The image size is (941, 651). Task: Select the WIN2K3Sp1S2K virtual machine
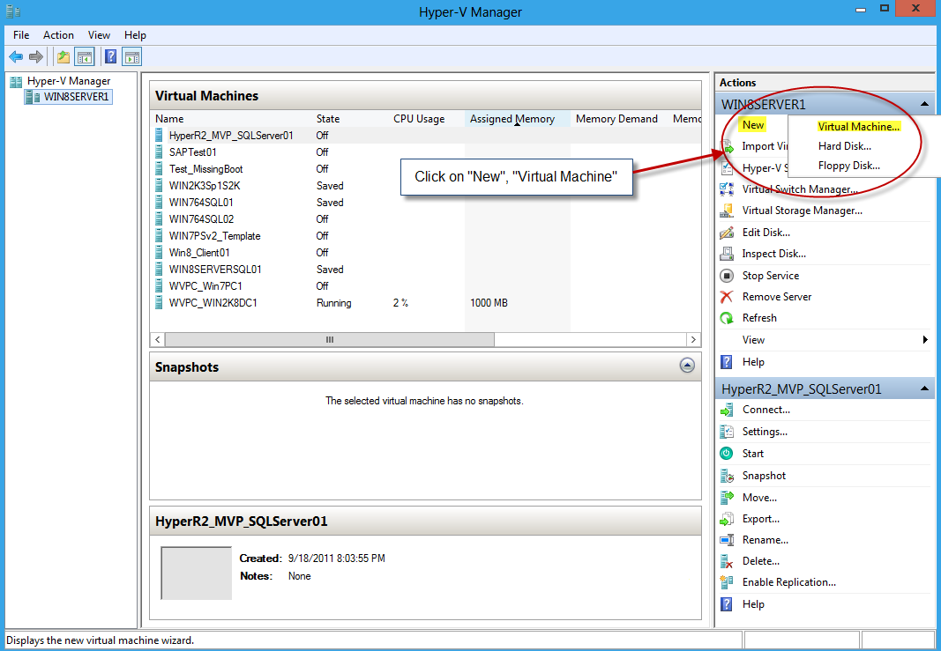[204, 186]
